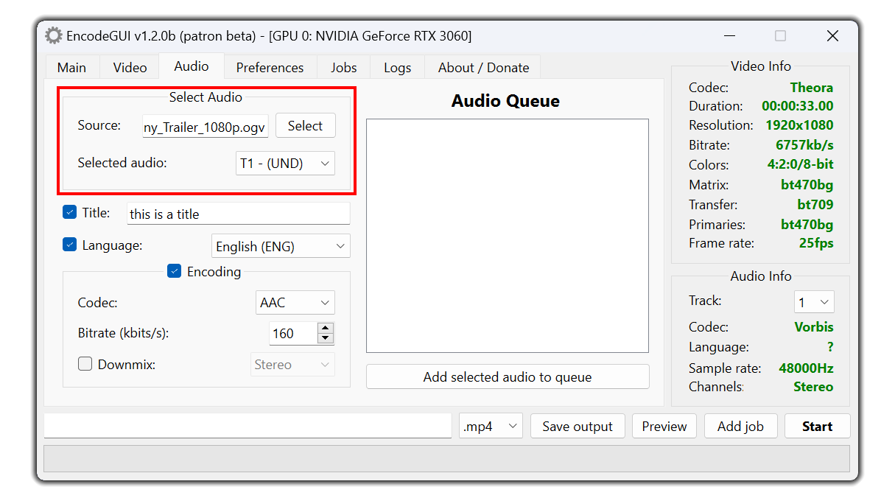The image size is (895, 501).
Task: Go to the About / Donate tab
Action: pos(483,67)
